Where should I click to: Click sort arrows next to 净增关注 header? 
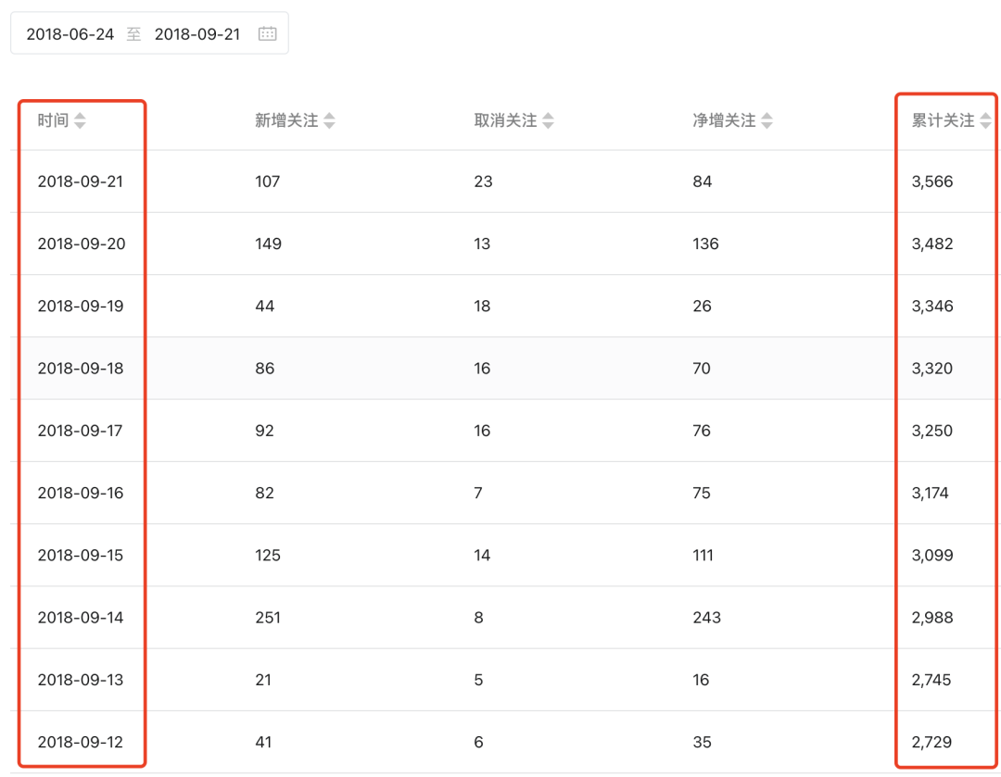coord(767,121)
